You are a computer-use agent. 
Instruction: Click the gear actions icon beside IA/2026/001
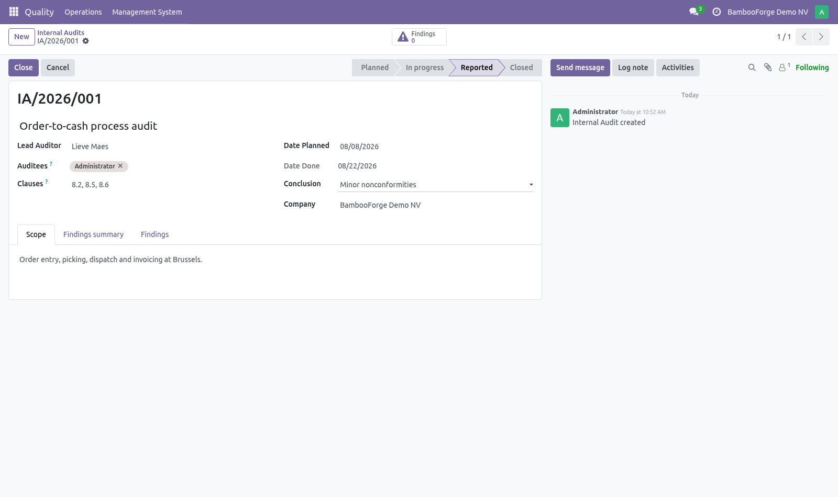pos(86,41)
